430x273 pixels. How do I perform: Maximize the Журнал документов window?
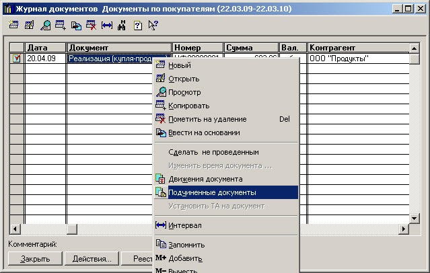click(x=408, y=9)
